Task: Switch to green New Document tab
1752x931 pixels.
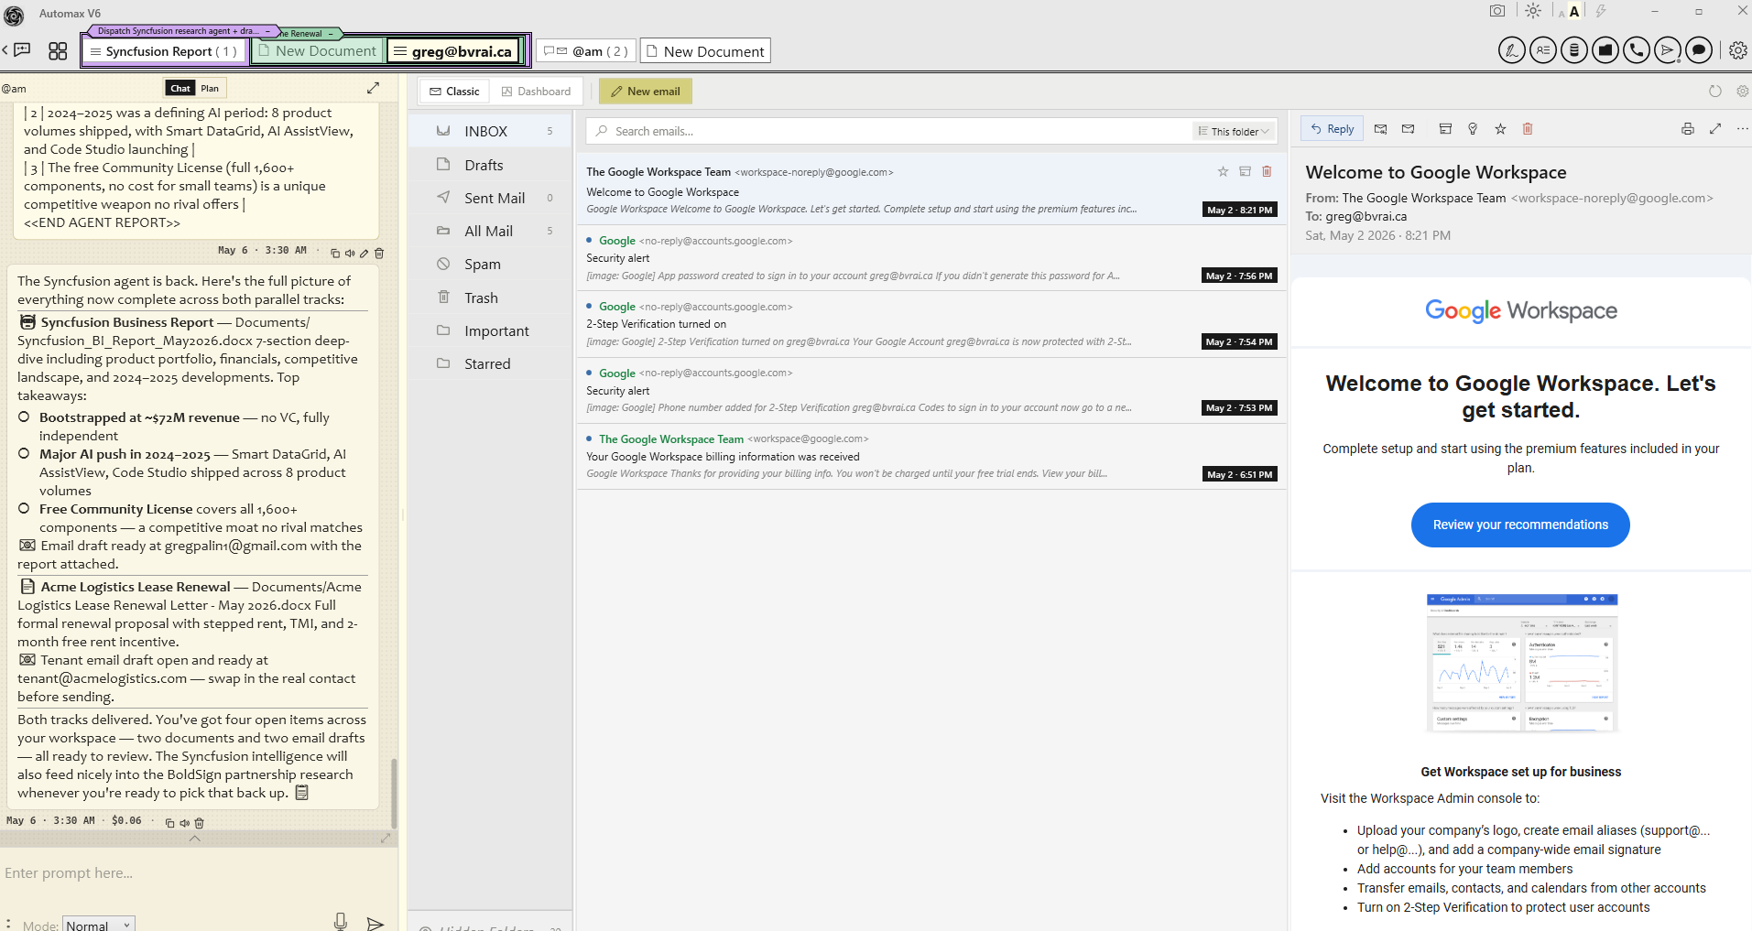Action: (317, 51)
